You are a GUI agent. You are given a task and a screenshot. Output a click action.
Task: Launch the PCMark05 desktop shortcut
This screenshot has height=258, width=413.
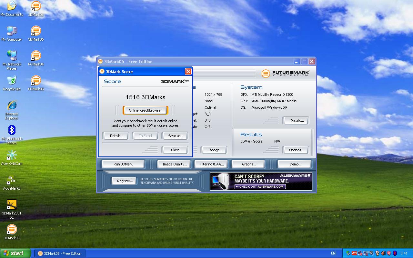[x=36, y=83]
